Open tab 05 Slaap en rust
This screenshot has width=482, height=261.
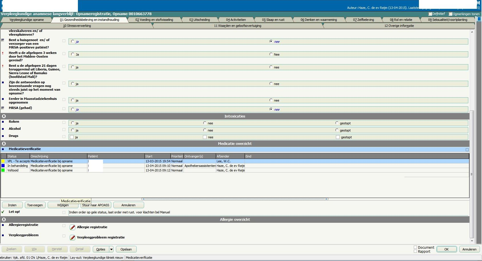273,20
